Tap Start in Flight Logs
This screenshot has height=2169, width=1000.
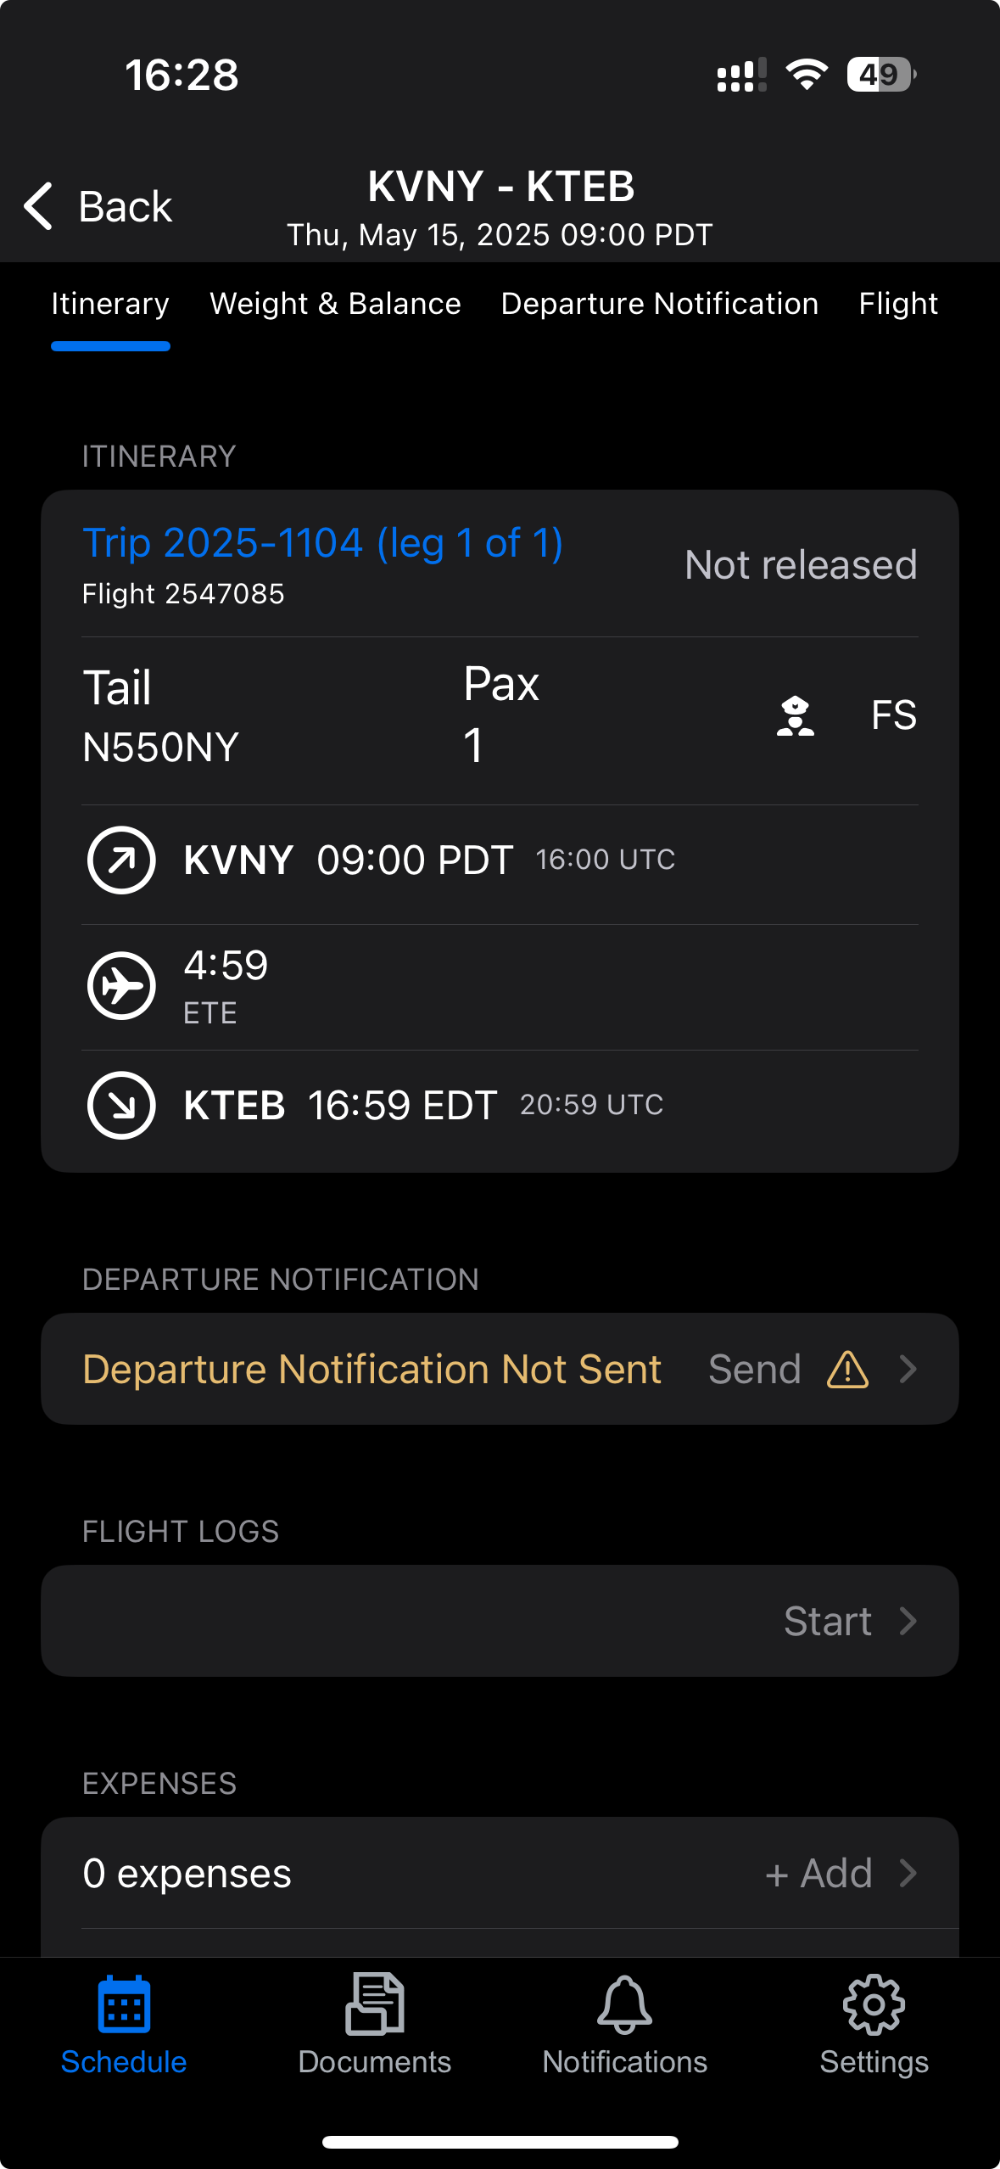coord(828,1621)
